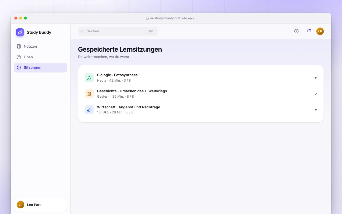Focus the Suchen search field

118,31
